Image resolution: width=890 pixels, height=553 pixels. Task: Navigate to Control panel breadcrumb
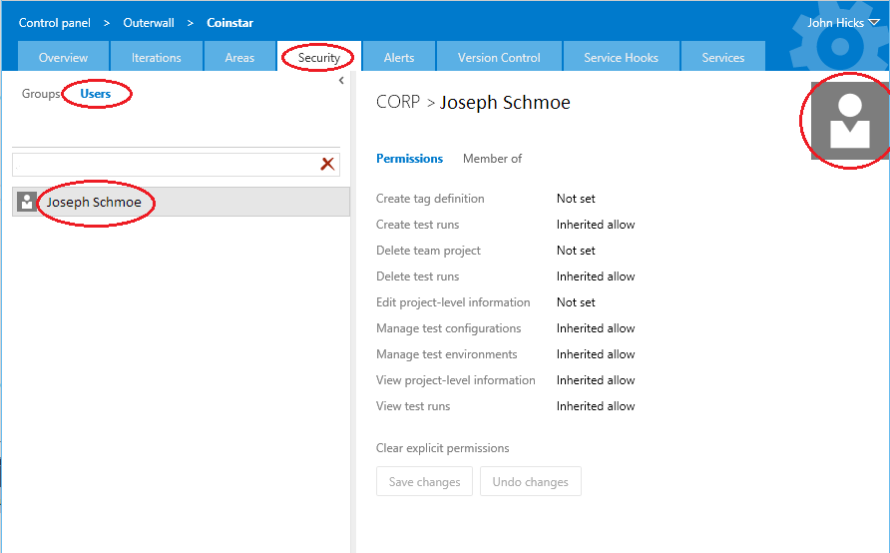tap(55, 23)
